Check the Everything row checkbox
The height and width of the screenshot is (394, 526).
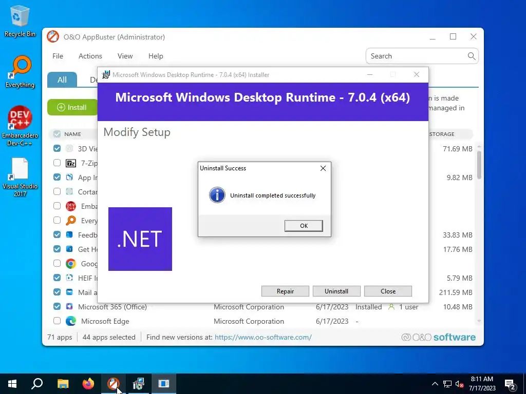(57, 220)
